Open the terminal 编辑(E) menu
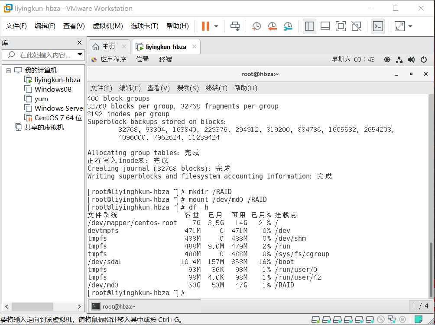This screenshot has height=325, width=435. (x=130, y=88)
